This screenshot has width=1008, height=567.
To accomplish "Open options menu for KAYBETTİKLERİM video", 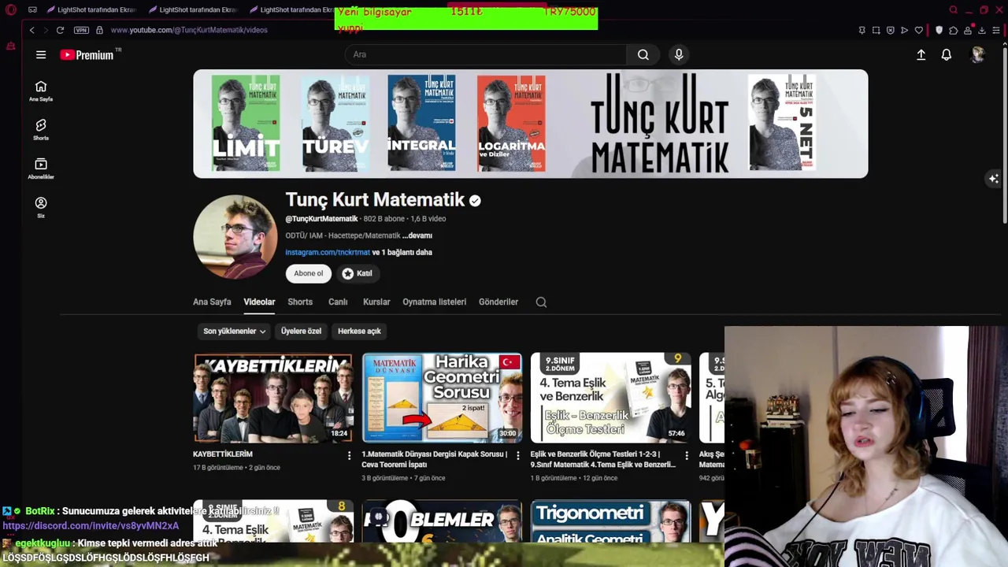I will pos(349,455).
